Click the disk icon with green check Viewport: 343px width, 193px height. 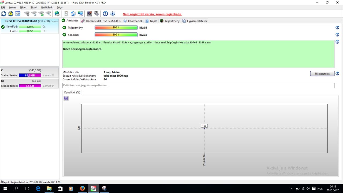pos(41,14)
